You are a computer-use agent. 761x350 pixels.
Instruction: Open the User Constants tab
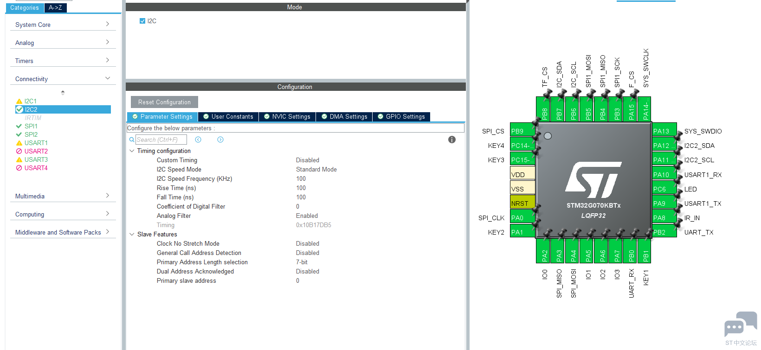228,117
